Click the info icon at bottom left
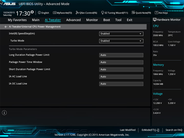The image size is (184, 138). tap(4, 113)
